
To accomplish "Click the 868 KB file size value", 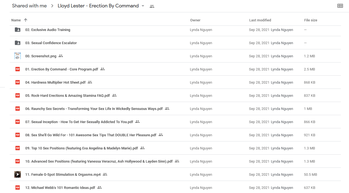I will pos(309,82).
